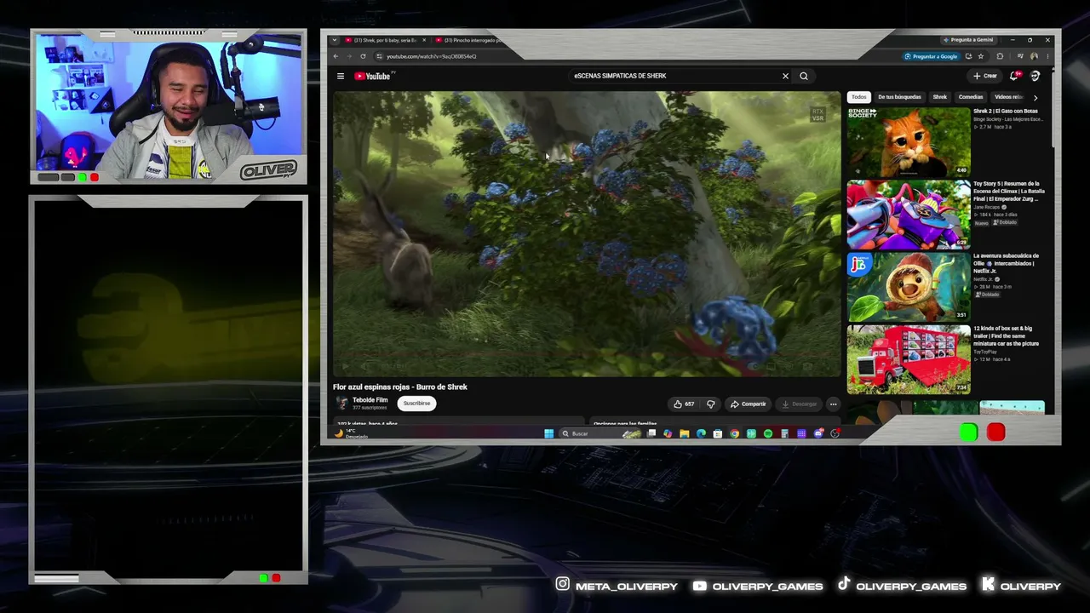Viewport: 1090px width, 613px height.
Task: Open the Shrek 2 Gato con Botas thumbnail
Action: pos(908,141)
